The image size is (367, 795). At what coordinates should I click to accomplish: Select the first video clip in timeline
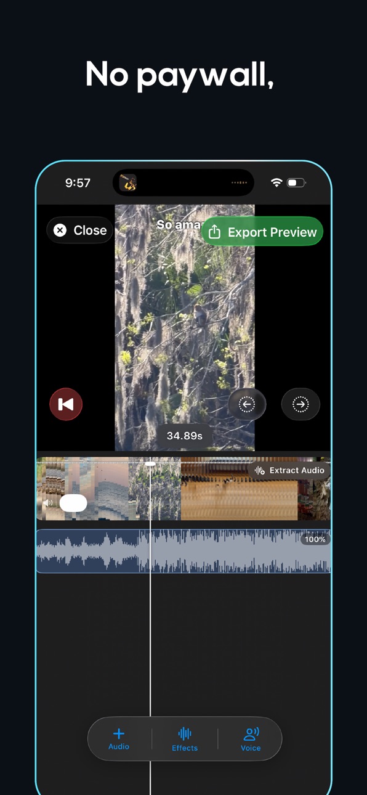pyautogui.click(x=82, y=489)
